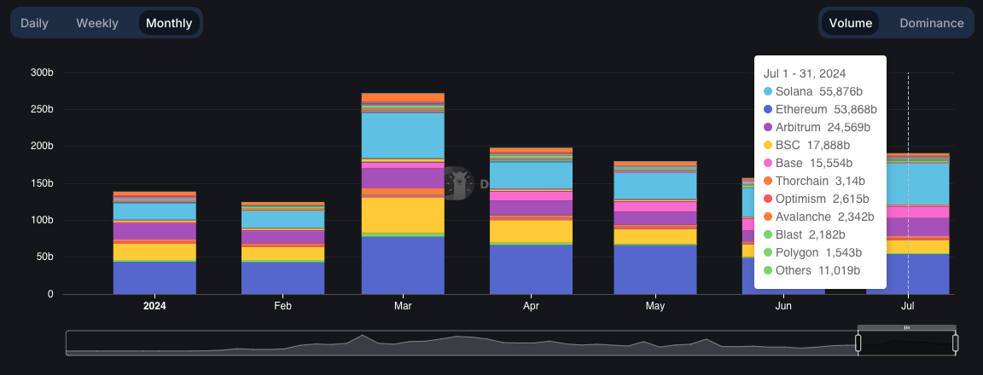
Task: Click the Arbitrum purple dot in tooltip
Action: [768, 127]
